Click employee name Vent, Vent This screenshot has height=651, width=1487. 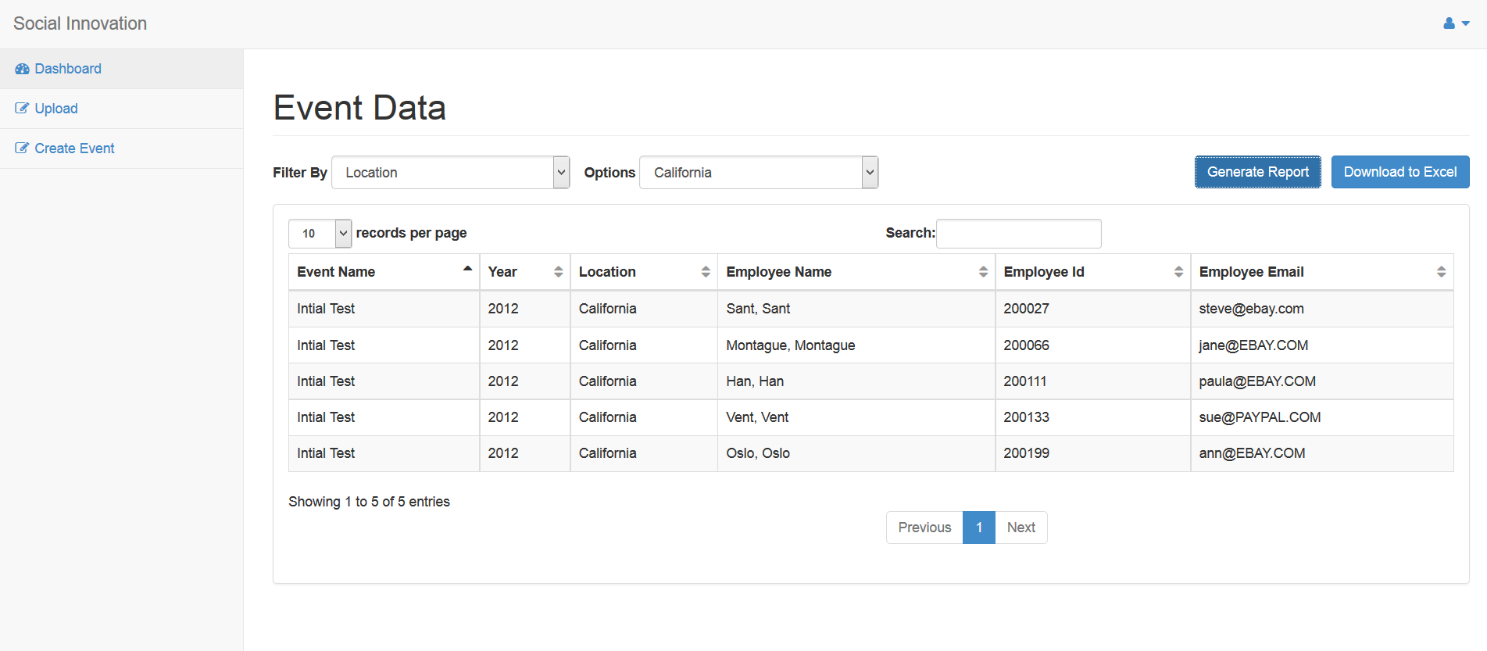[x=757, y=417]
